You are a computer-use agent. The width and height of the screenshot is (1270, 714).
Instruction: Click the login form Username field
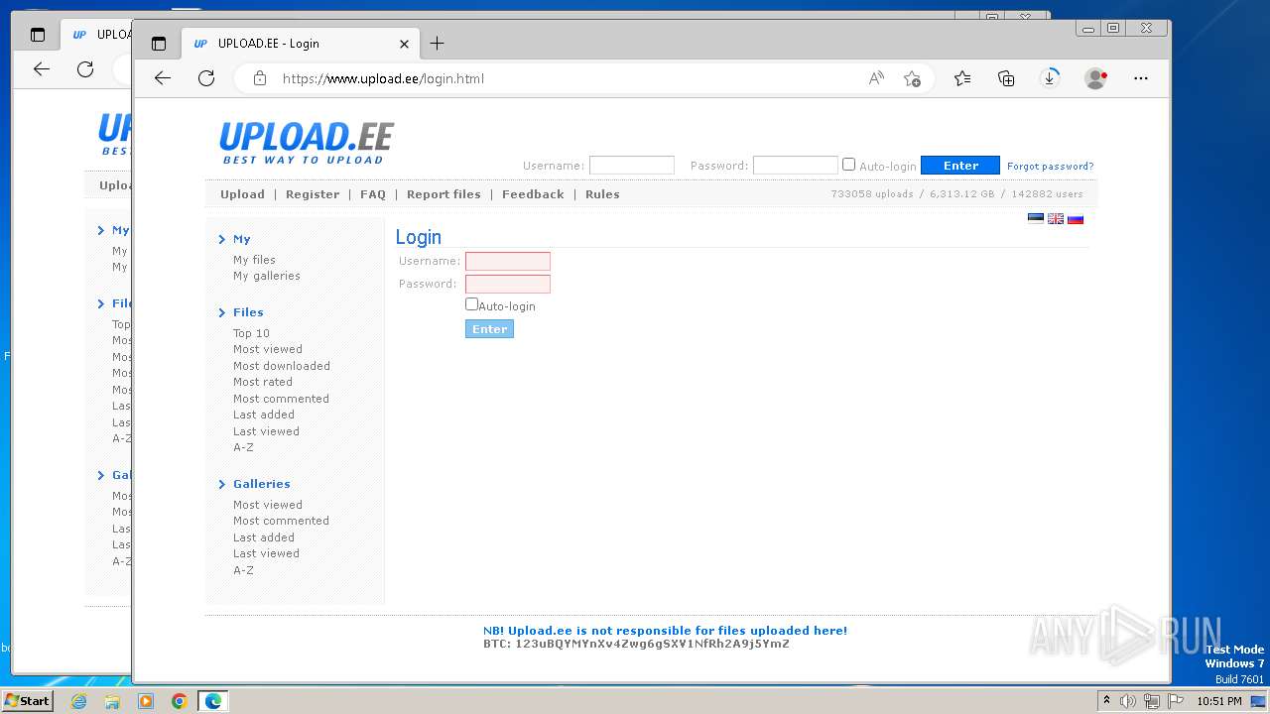[508, 261]
